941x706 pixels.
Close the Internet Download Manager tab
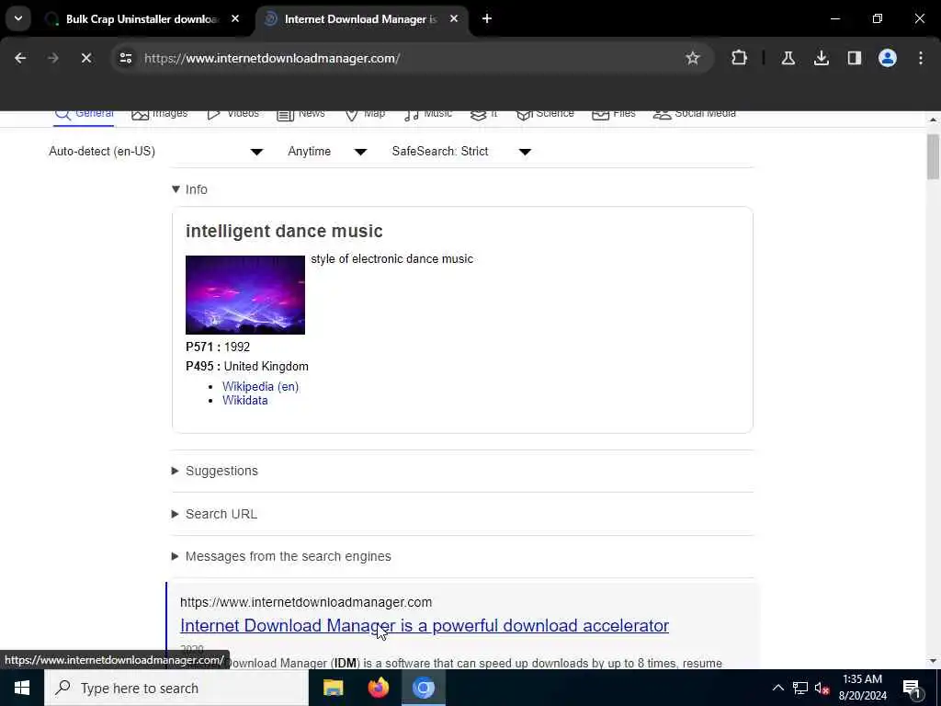pyautogui.click(x=454, y=19)
